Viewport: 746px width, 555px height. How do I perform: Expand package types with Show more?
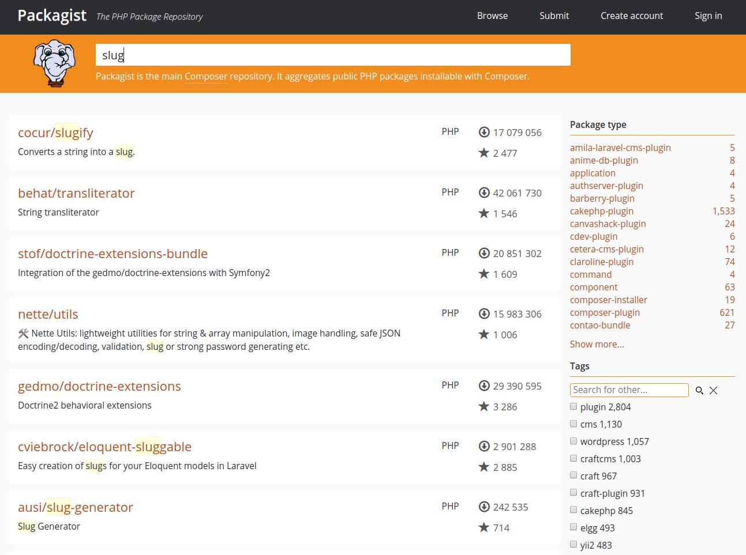[597, 344]
